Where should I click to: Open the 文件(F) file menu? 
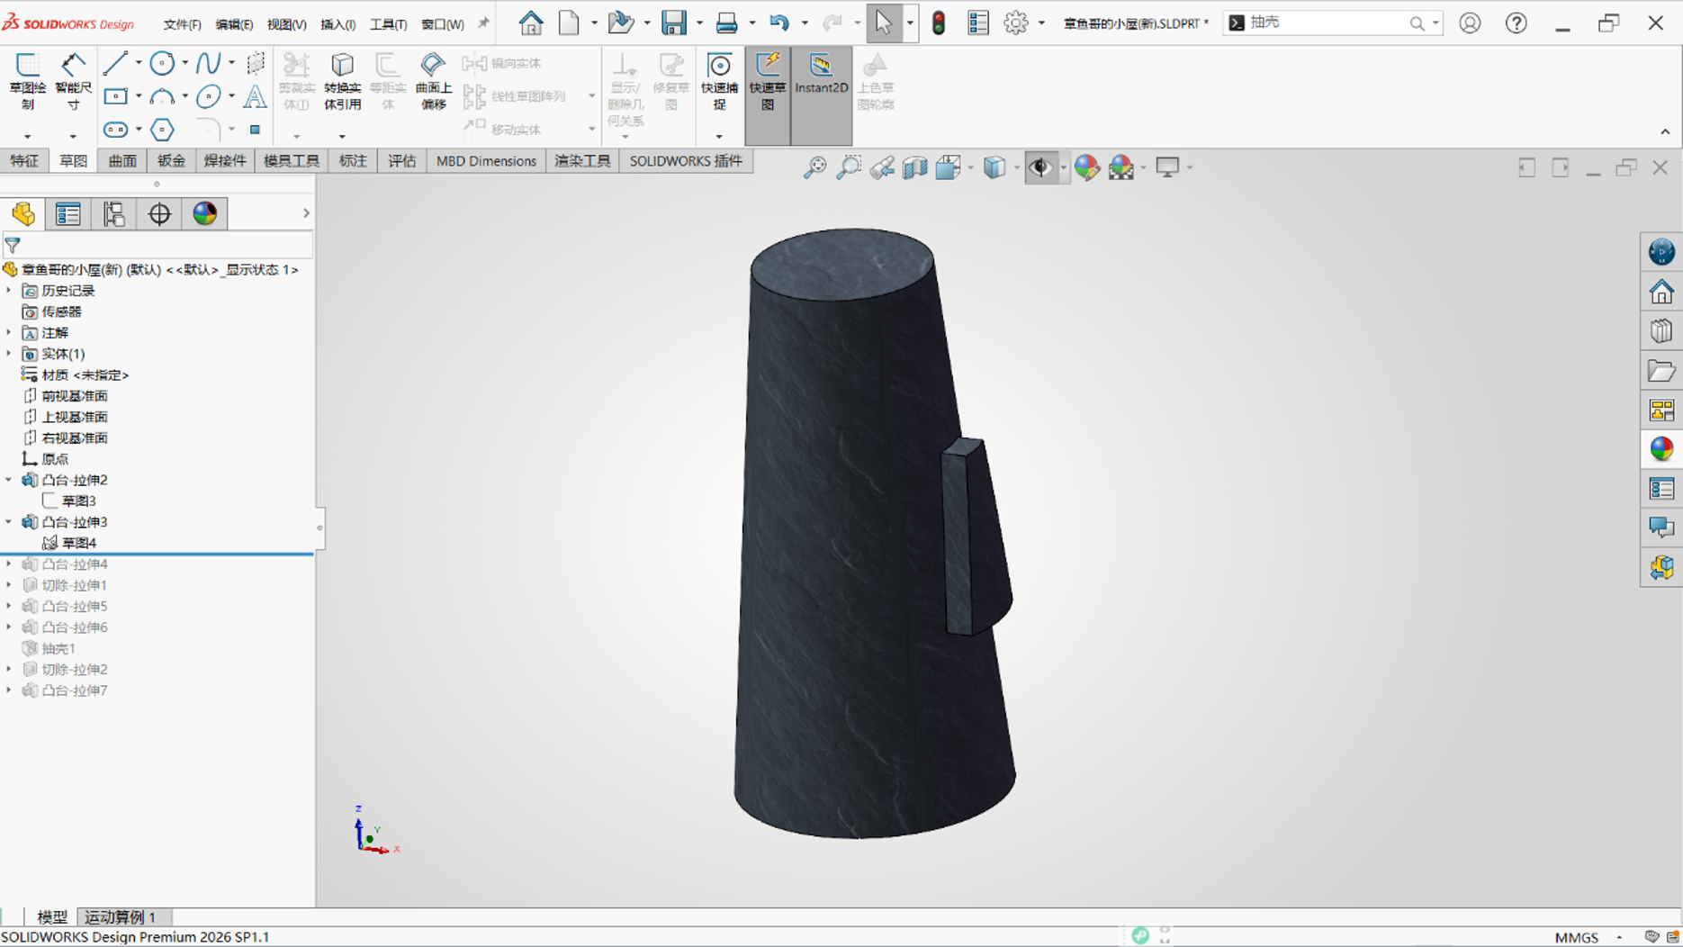pos(182,24)
